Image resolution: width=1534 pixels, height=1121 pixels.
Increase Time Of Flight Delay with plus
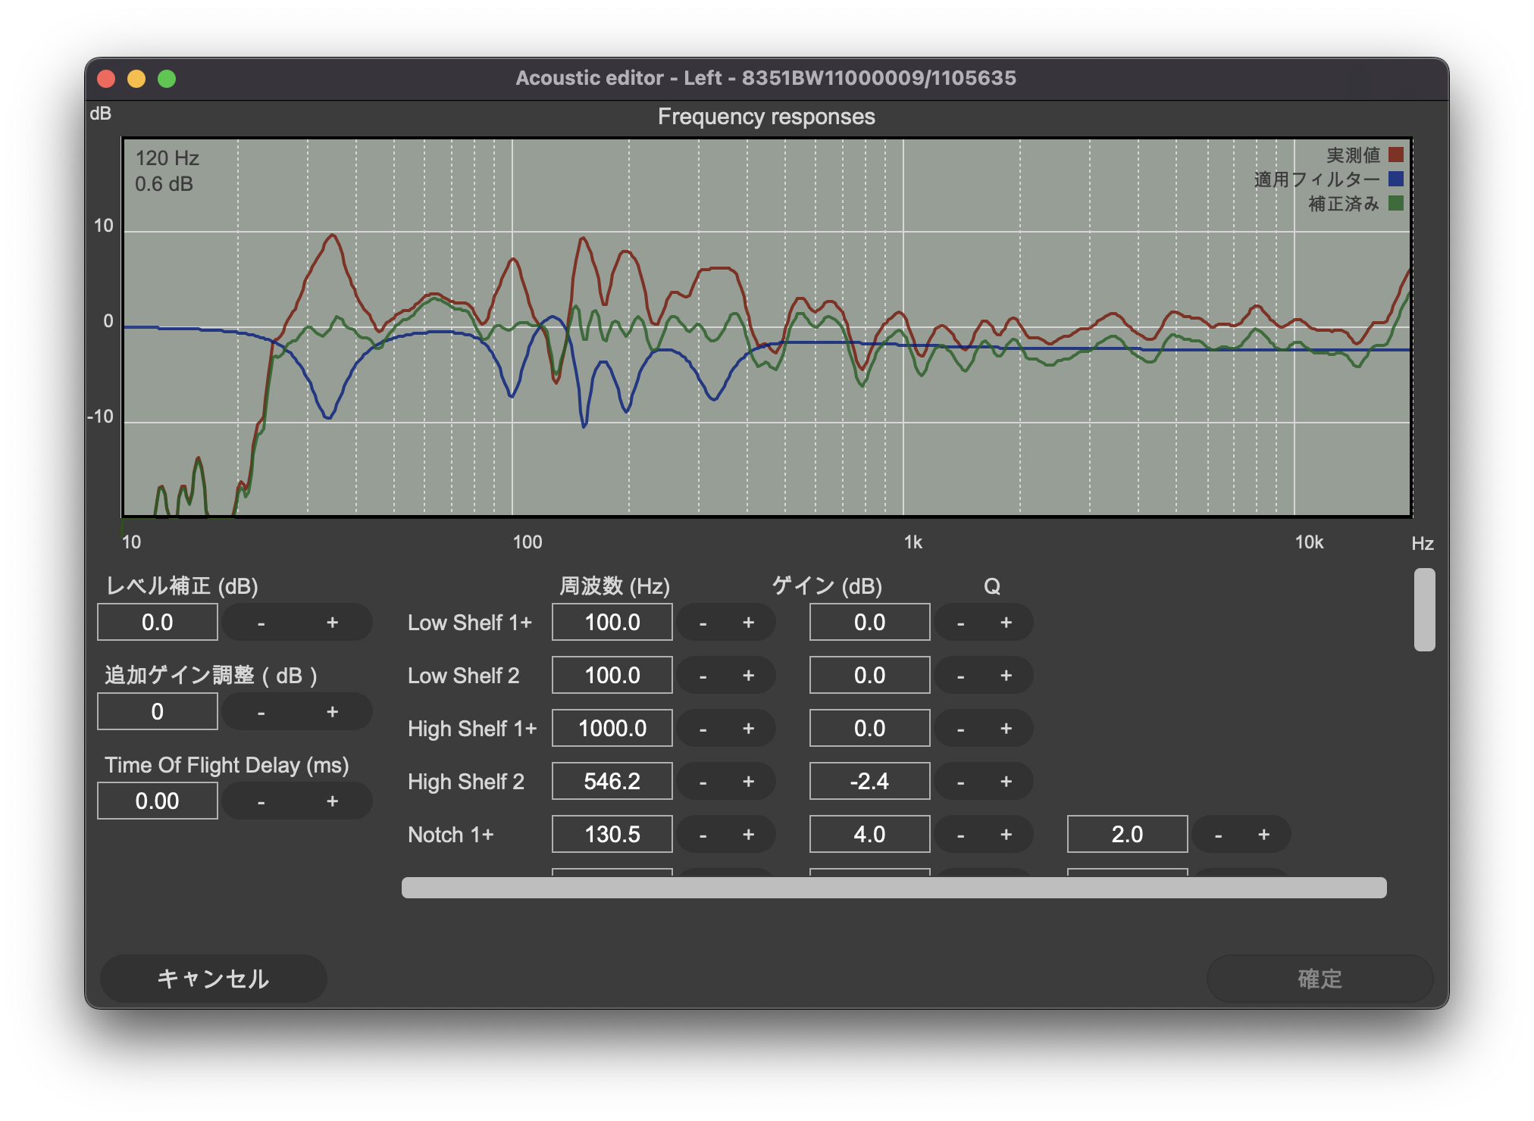coord(332,801)
